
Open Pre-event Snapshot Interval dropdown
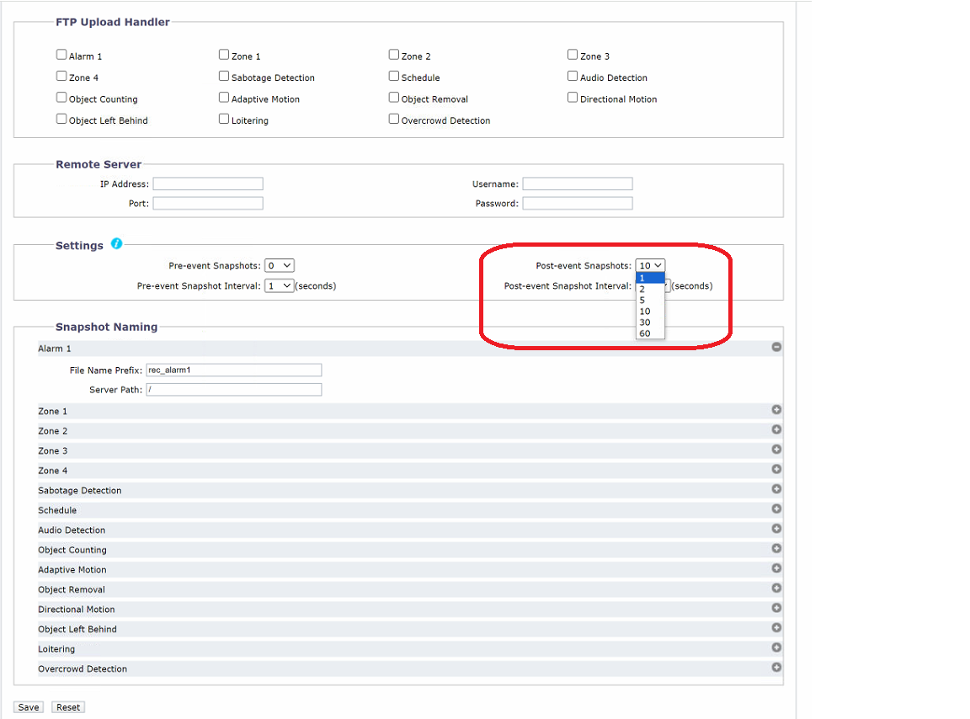tap(279, 286)
